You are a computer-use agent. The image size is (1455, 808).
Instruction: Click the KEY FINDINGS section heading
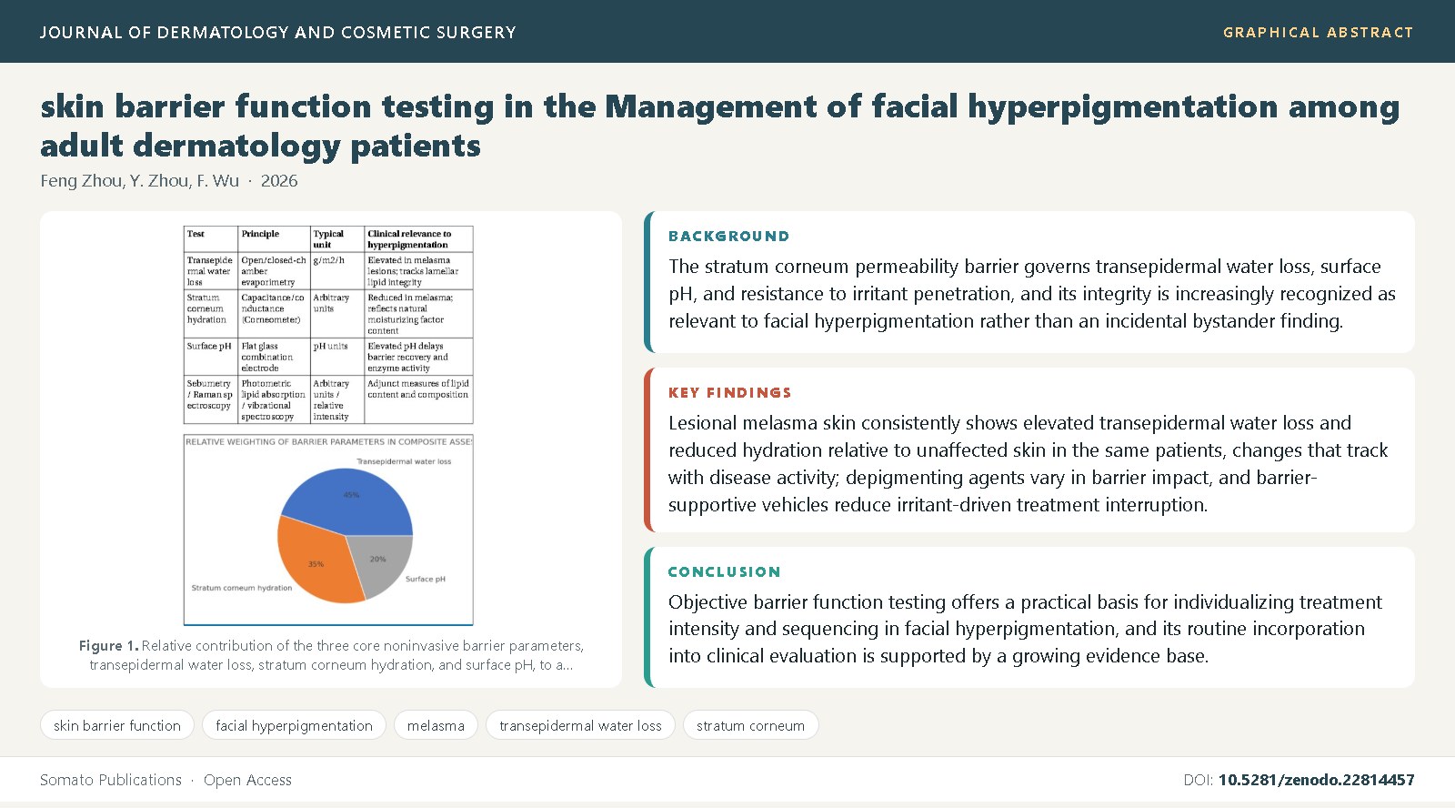729,393
